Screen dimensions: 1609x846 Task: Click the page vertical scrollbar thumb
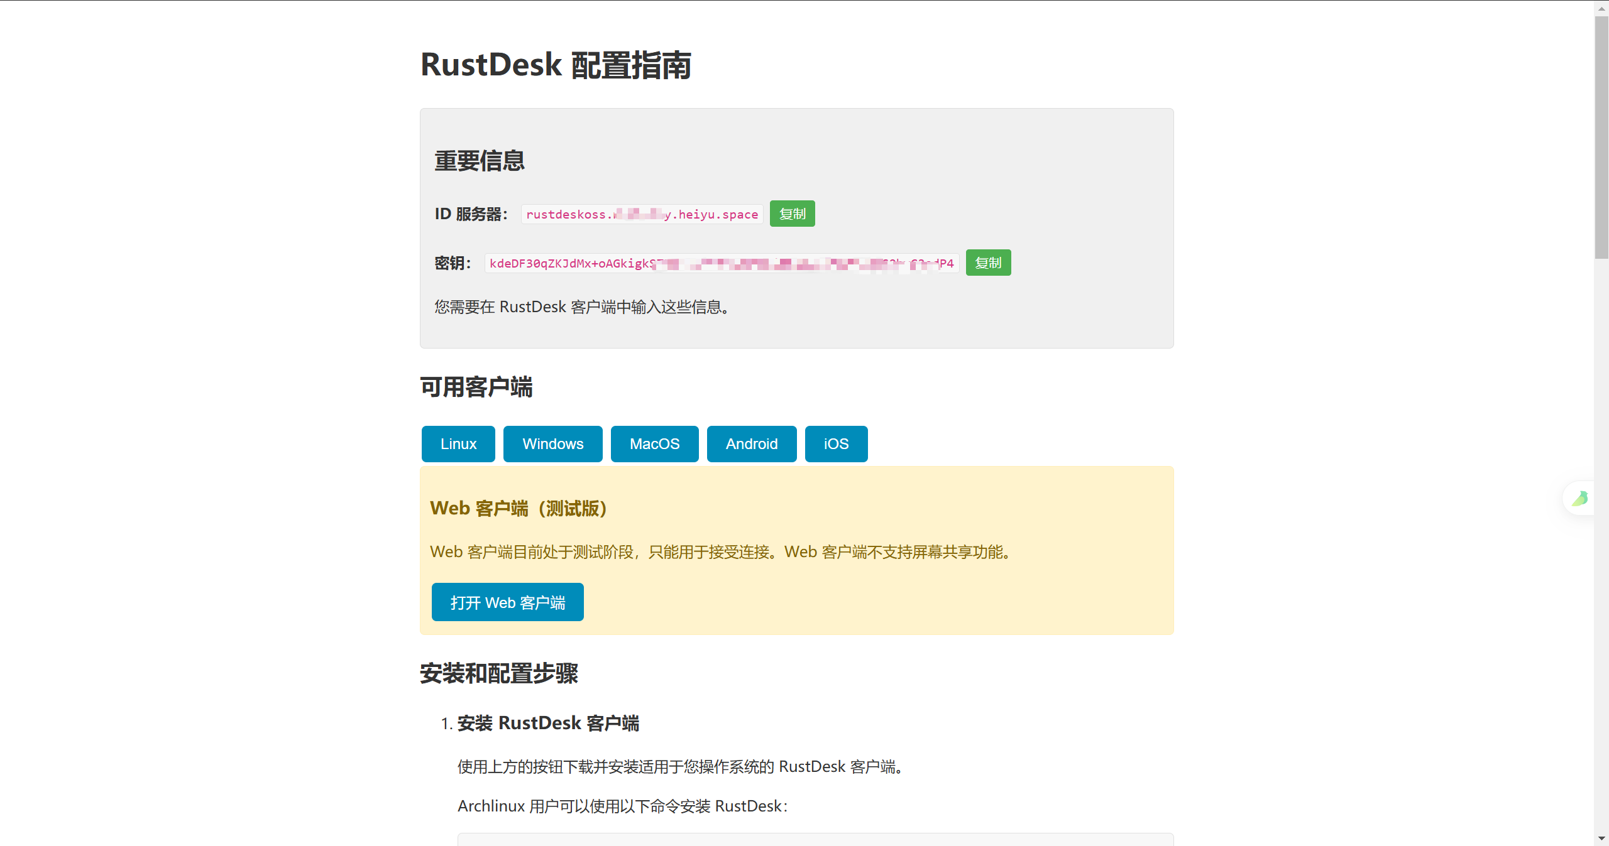point(1601,138)
